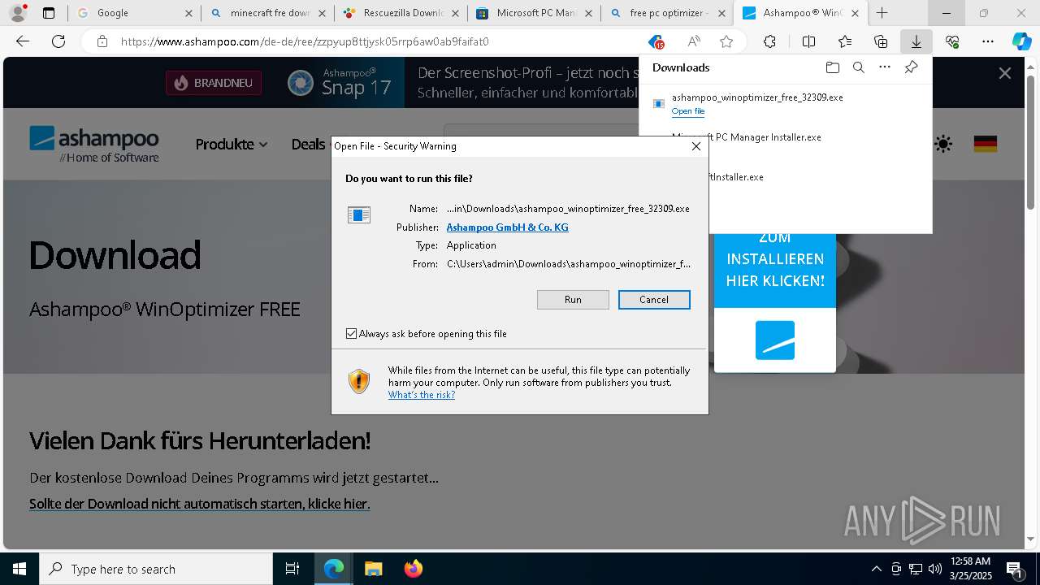Close the Security Warning dialog with X
The height and width of the screenshot is (585, 1040).
[x=695, y=146]
